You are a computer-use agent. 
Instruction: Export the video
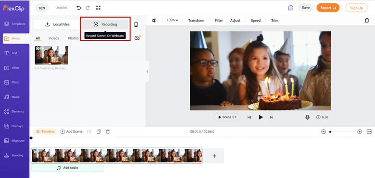(x=328, y=8)
